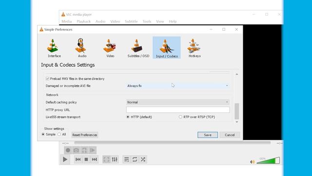The height and width of the screenshot is (176, 312).
Task: Click the Record button in VLC player
Action: point(68,150)
